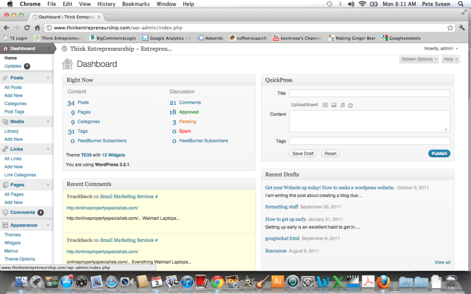This screenshot has height=294, width=471.
Task: Click the browser home icon
Action: (37, 28)
